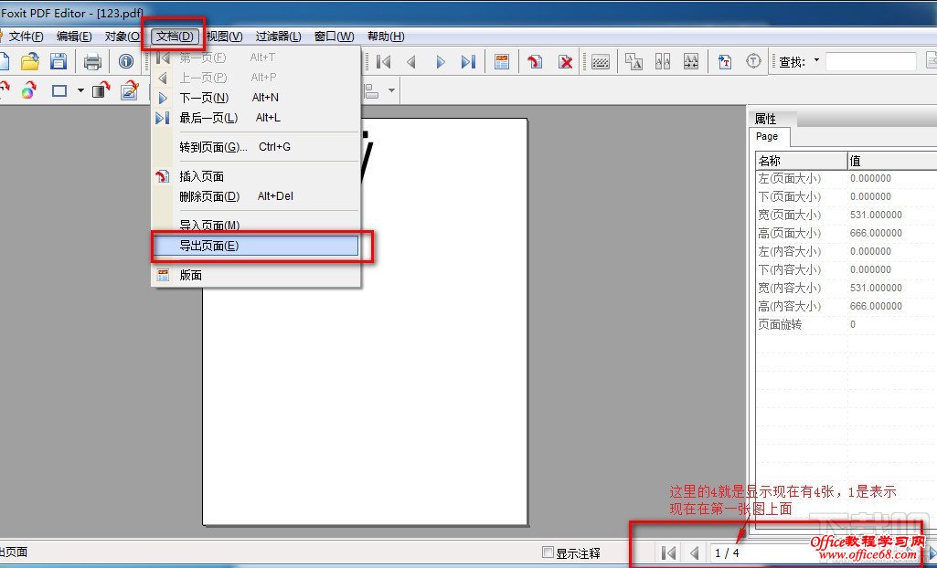937x568 pixels.
Task: Select the rectangle shape tool
Action: pos(59,91)
